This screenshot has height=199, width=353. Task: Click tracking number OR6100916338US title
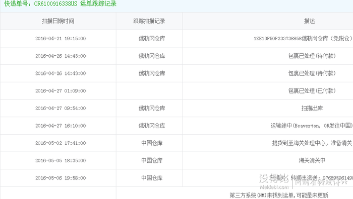(x=61, y=4)
